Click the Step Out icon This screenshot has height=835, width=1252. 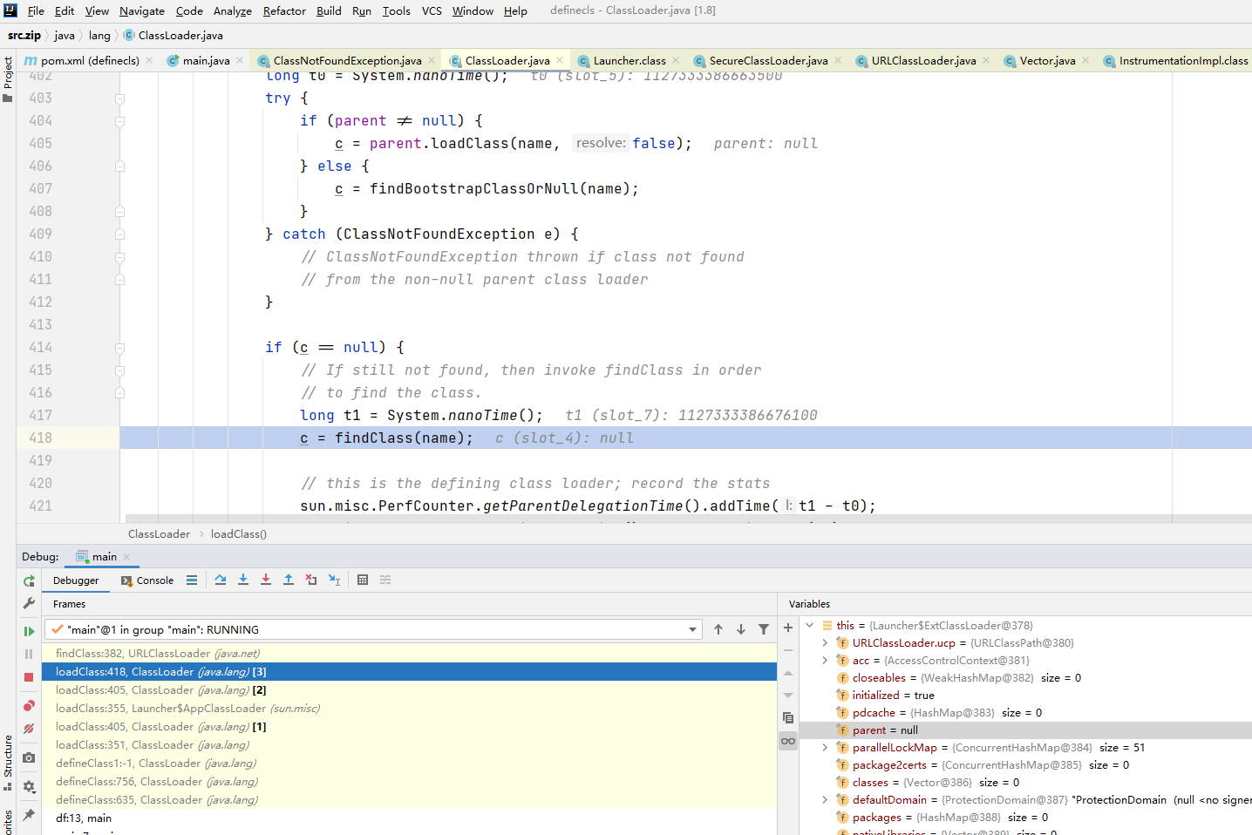pyautogui.click(x=289, y=580)
